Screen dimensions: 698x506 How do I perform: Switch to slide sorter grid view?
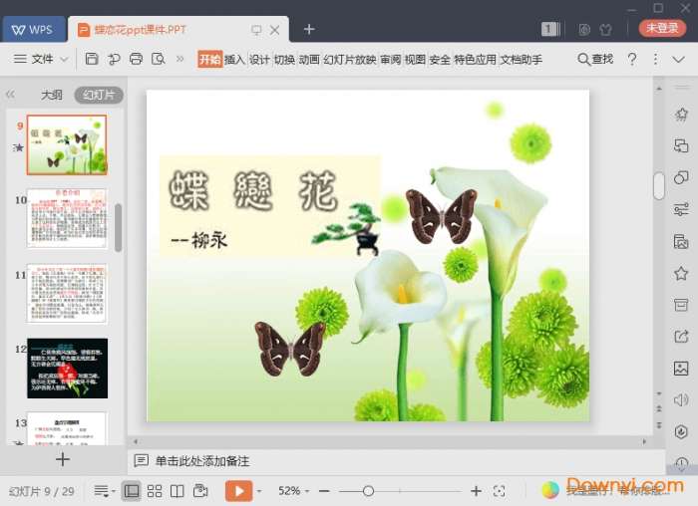tap(155, 491)
